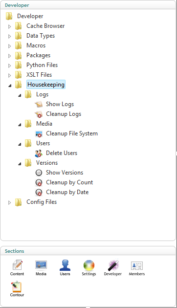177x308 pixels.
Task: Select the Media folder label in tree
Action: [x=44, y=124]
